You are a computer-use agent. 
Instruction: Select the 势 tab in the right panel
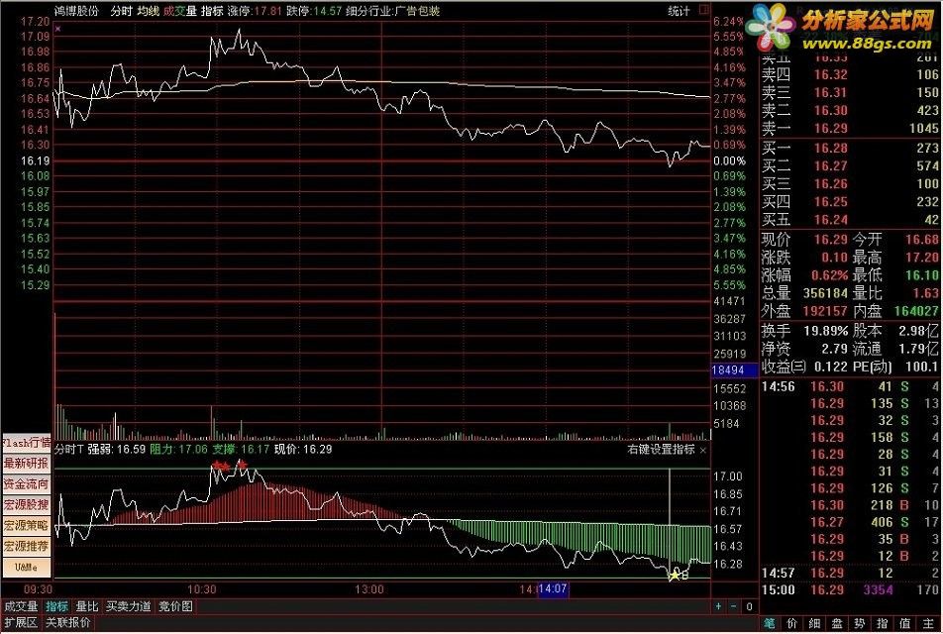click(x=860, y=623)
